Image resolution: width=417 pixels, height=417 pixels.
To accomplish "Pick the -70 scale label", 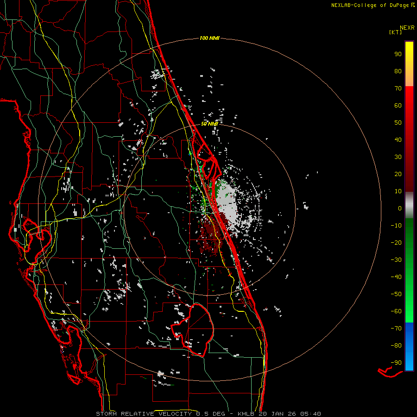I will click(x=396, y=329).
